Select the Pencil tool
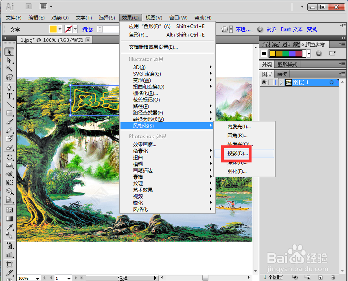Screen dimensions: 348x281 [9, 130]
